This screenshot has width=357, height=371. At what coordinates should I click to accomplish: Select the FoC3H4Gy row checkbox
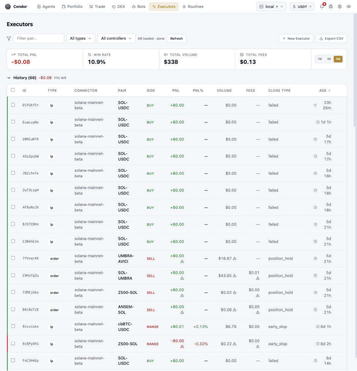click(13, 360)
